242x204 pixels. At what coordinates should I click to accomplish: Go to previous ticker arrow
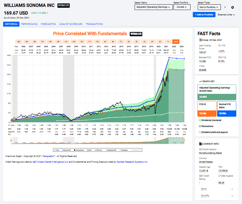coord(195,7)
